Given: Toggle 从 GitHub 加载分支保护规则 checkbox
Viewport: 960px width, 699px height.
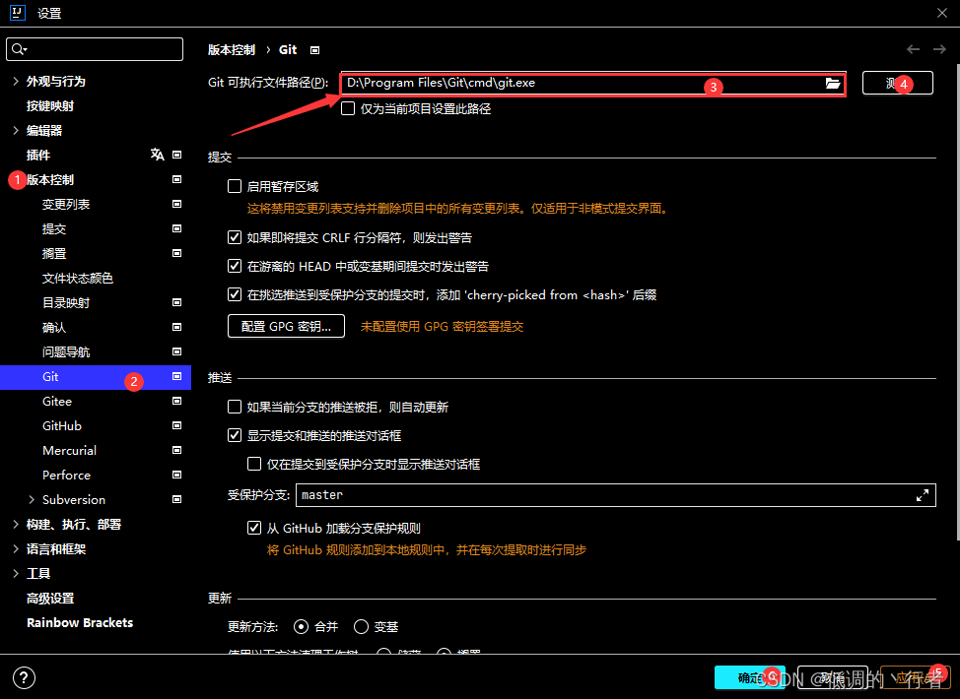Looking at the screenshot, I should (254, 528).
